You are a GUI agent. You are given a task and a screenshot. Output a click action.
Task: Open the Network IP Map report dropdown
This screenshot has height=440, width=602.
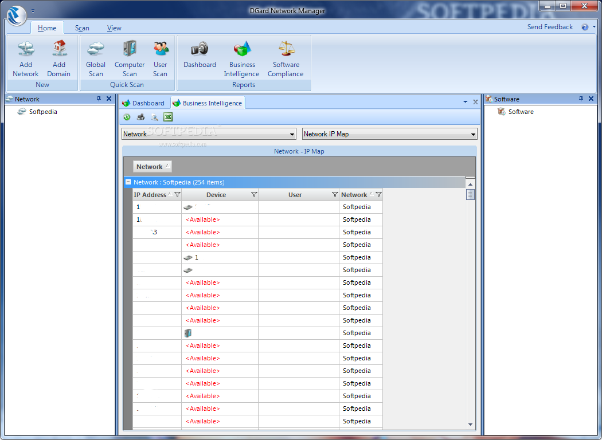pos(390,134)
